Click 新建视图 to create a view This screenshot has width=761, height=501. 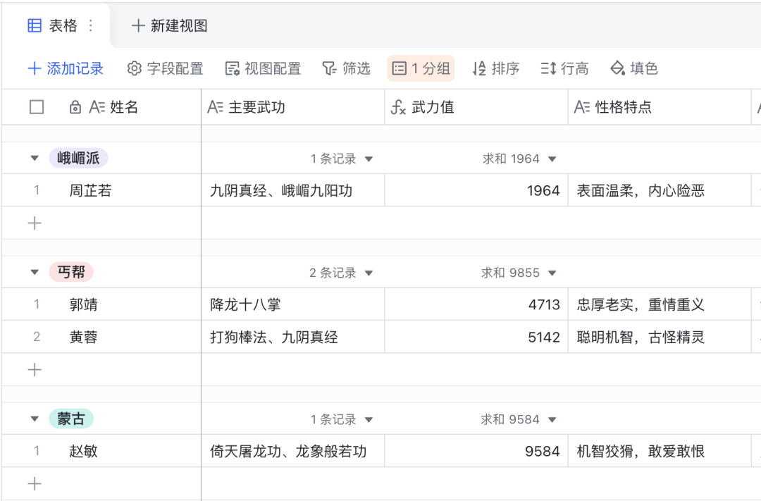[169, 25]
